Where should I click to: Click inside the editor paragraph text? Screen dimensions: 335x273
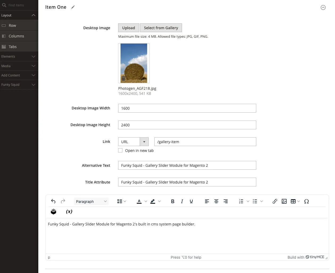point(122,224)
